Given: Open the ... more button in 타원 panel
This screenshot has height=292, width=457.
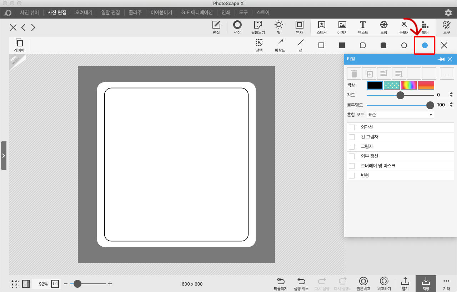Looking at the screenshot, I should [447, 74].
